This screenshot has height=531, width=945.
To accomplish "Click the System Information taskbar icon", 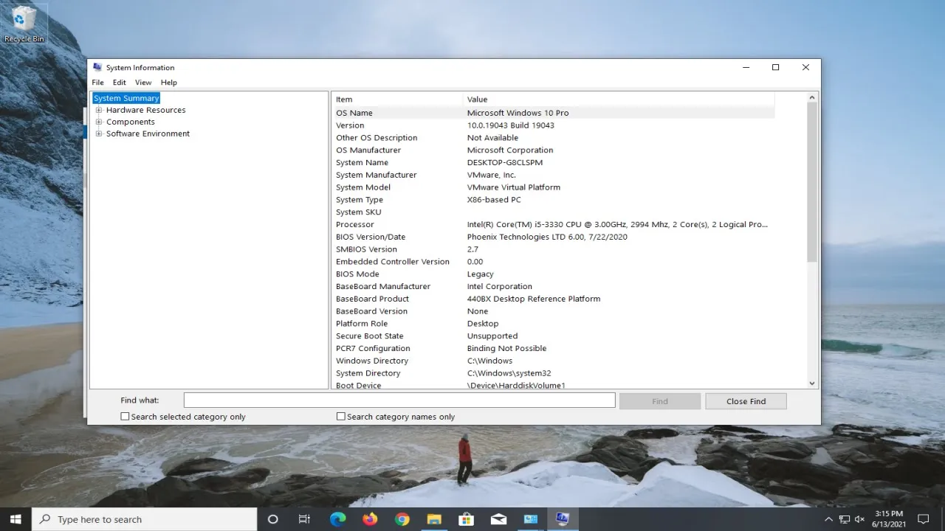I will [x=563, y=519].
